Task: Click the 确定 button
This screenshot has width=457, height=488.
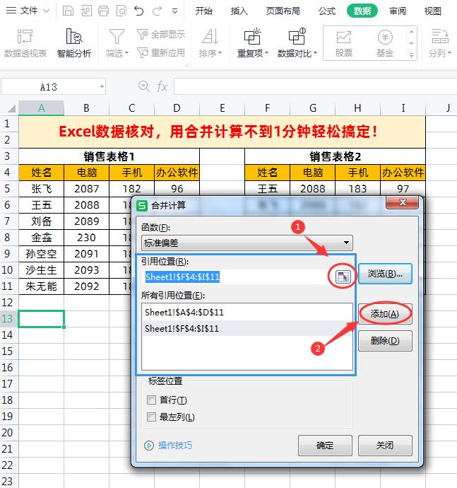Action: tap(325, 446)
